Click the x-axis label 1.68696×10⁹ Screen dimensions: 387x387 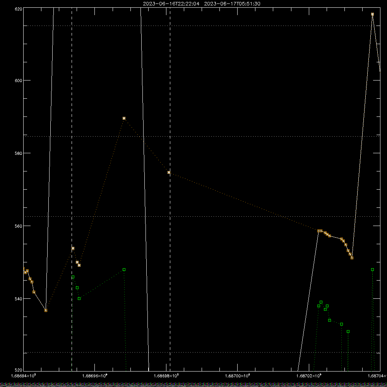(95, 376)
